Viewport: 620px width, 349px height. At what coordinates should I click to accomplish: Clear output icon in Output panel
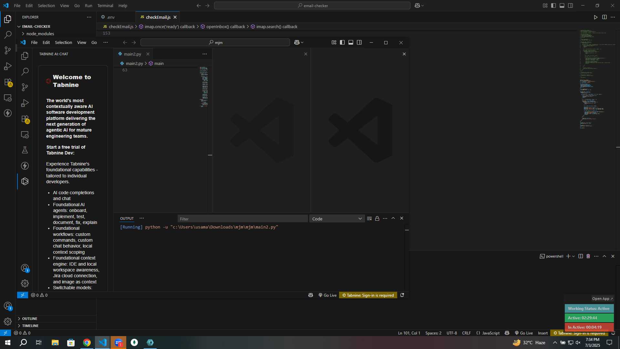[x=369, y=218]
